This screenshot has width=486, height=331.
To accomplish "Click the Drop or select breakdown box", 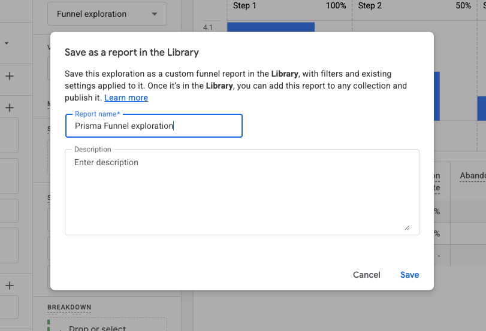I will (x=107, y=325).
